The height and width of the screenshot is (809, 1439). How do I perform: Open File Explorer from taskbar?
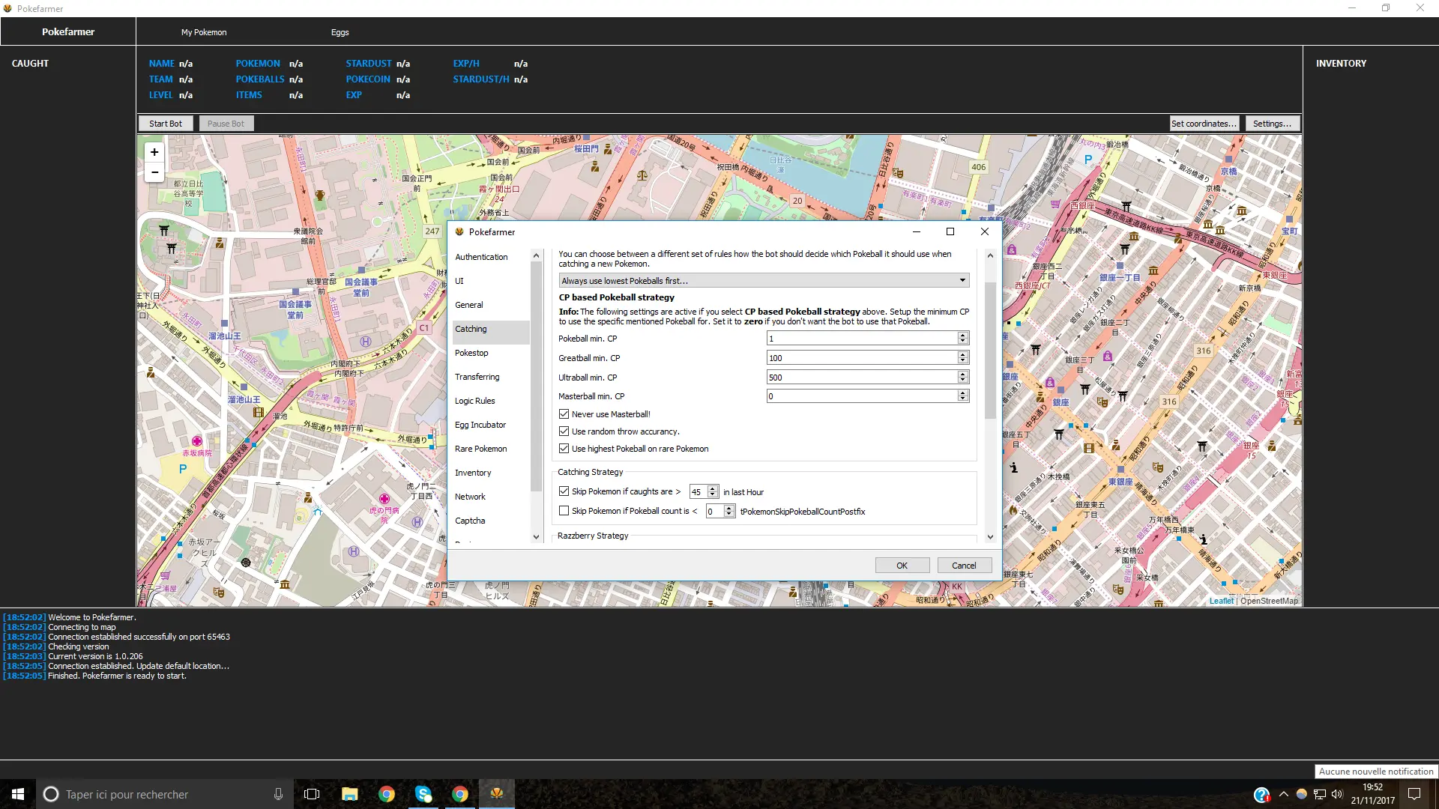click(x=349, y=794)
